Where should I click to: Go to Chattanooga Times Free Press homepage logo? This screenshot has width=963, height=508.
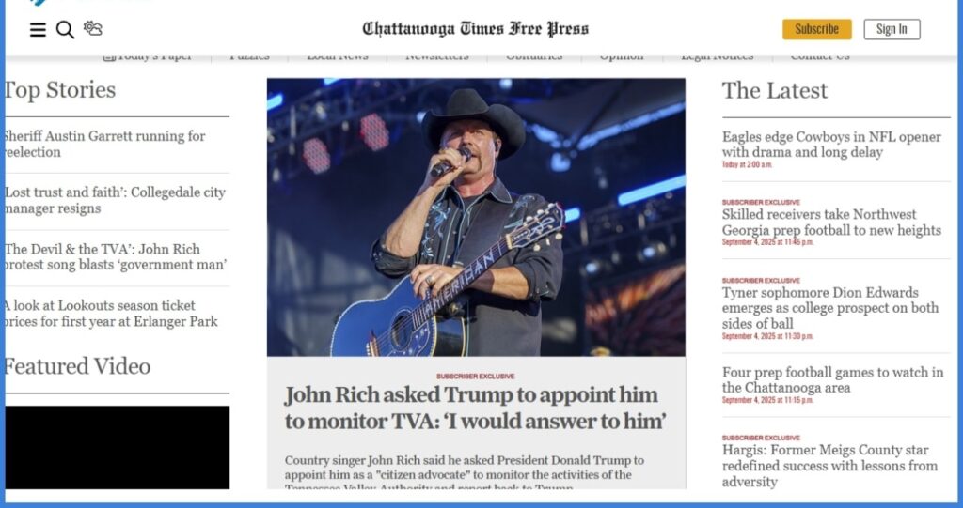[x=475, y=29]
